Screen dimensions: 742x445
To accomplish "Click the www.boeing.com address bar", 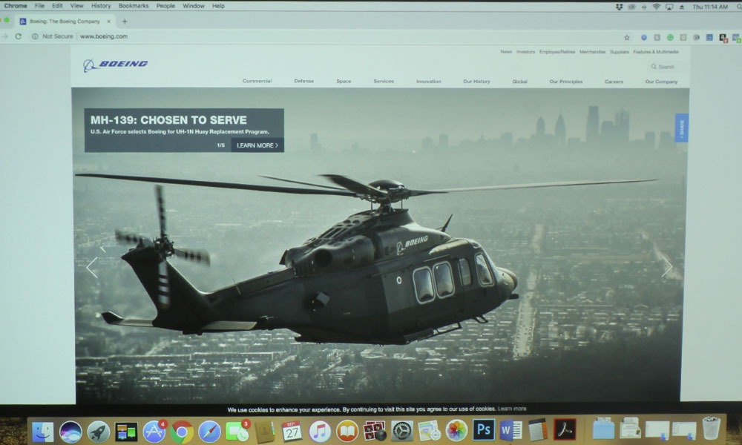I will click(104, 36).
